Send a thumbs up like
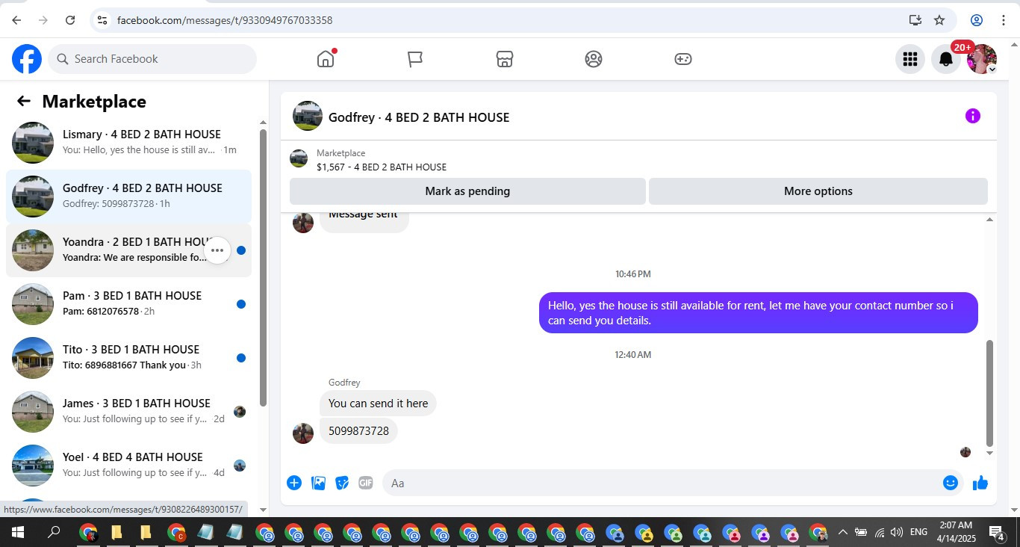 (x=980, y=483)
